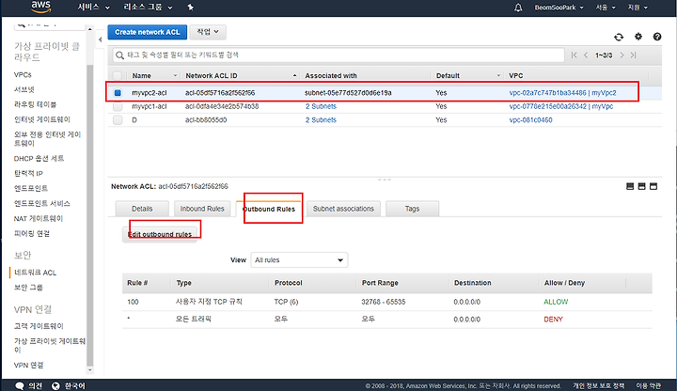The height and width of the screenshot is (391, 677).
Task: Click the language globe icon
Action: pyautogui.click(x=55, y=385)
